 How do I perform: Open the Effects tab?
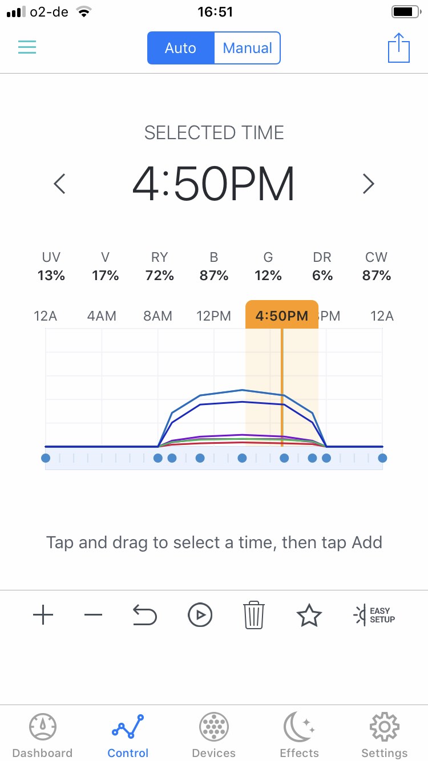(x=299, y=736)
